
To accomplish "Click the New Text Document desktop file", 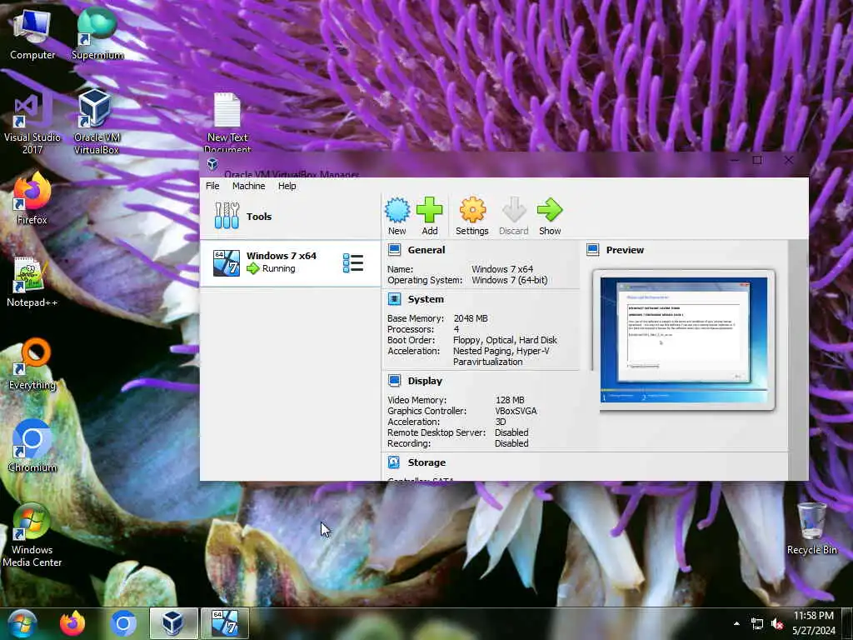I will [227, 123].
